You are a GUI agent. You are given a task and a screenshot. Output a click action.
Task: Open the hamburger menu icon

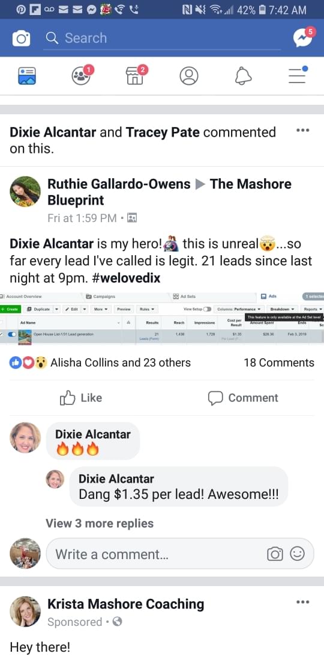point(298,75)
